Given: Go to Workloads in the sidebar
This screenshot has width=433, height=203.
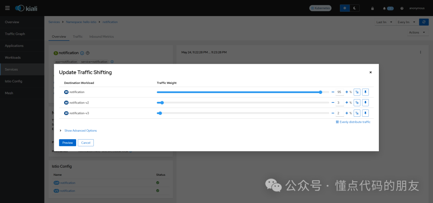Looking at the screenshot, I should [x=22, y=57].
